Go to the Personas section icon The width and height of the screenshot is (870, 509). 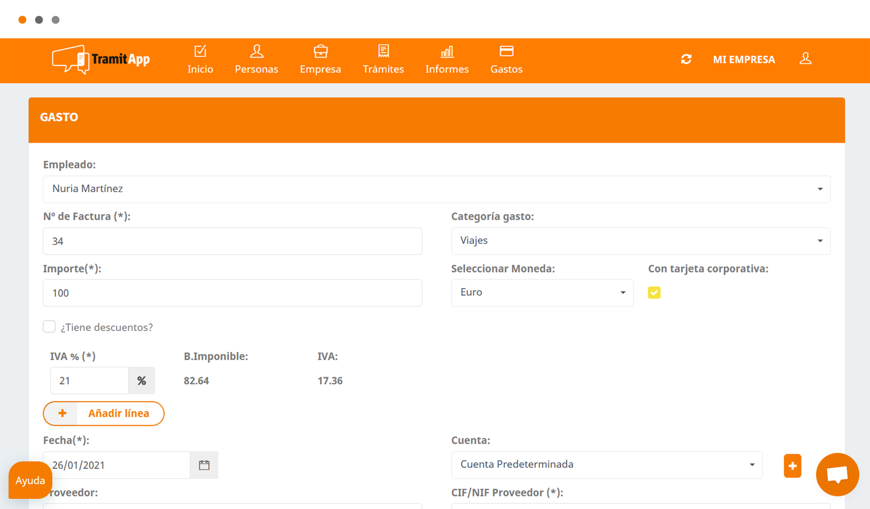coord(256,51)
